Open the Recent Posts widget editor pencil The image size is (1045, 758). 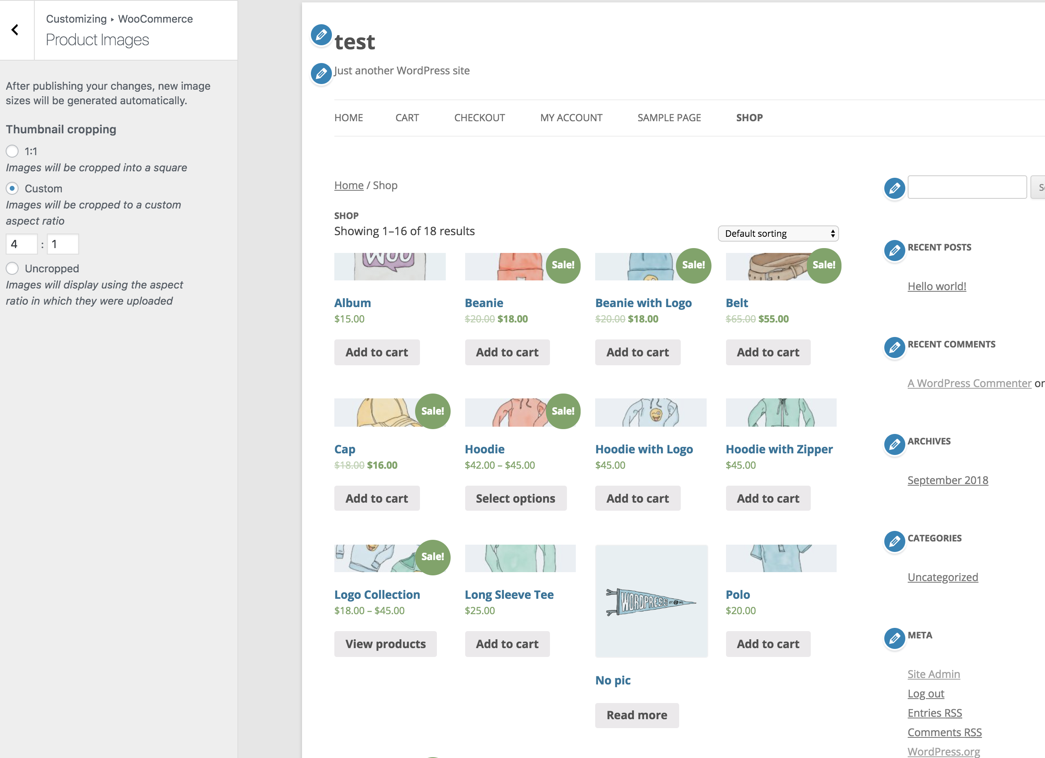click(894, 251)
